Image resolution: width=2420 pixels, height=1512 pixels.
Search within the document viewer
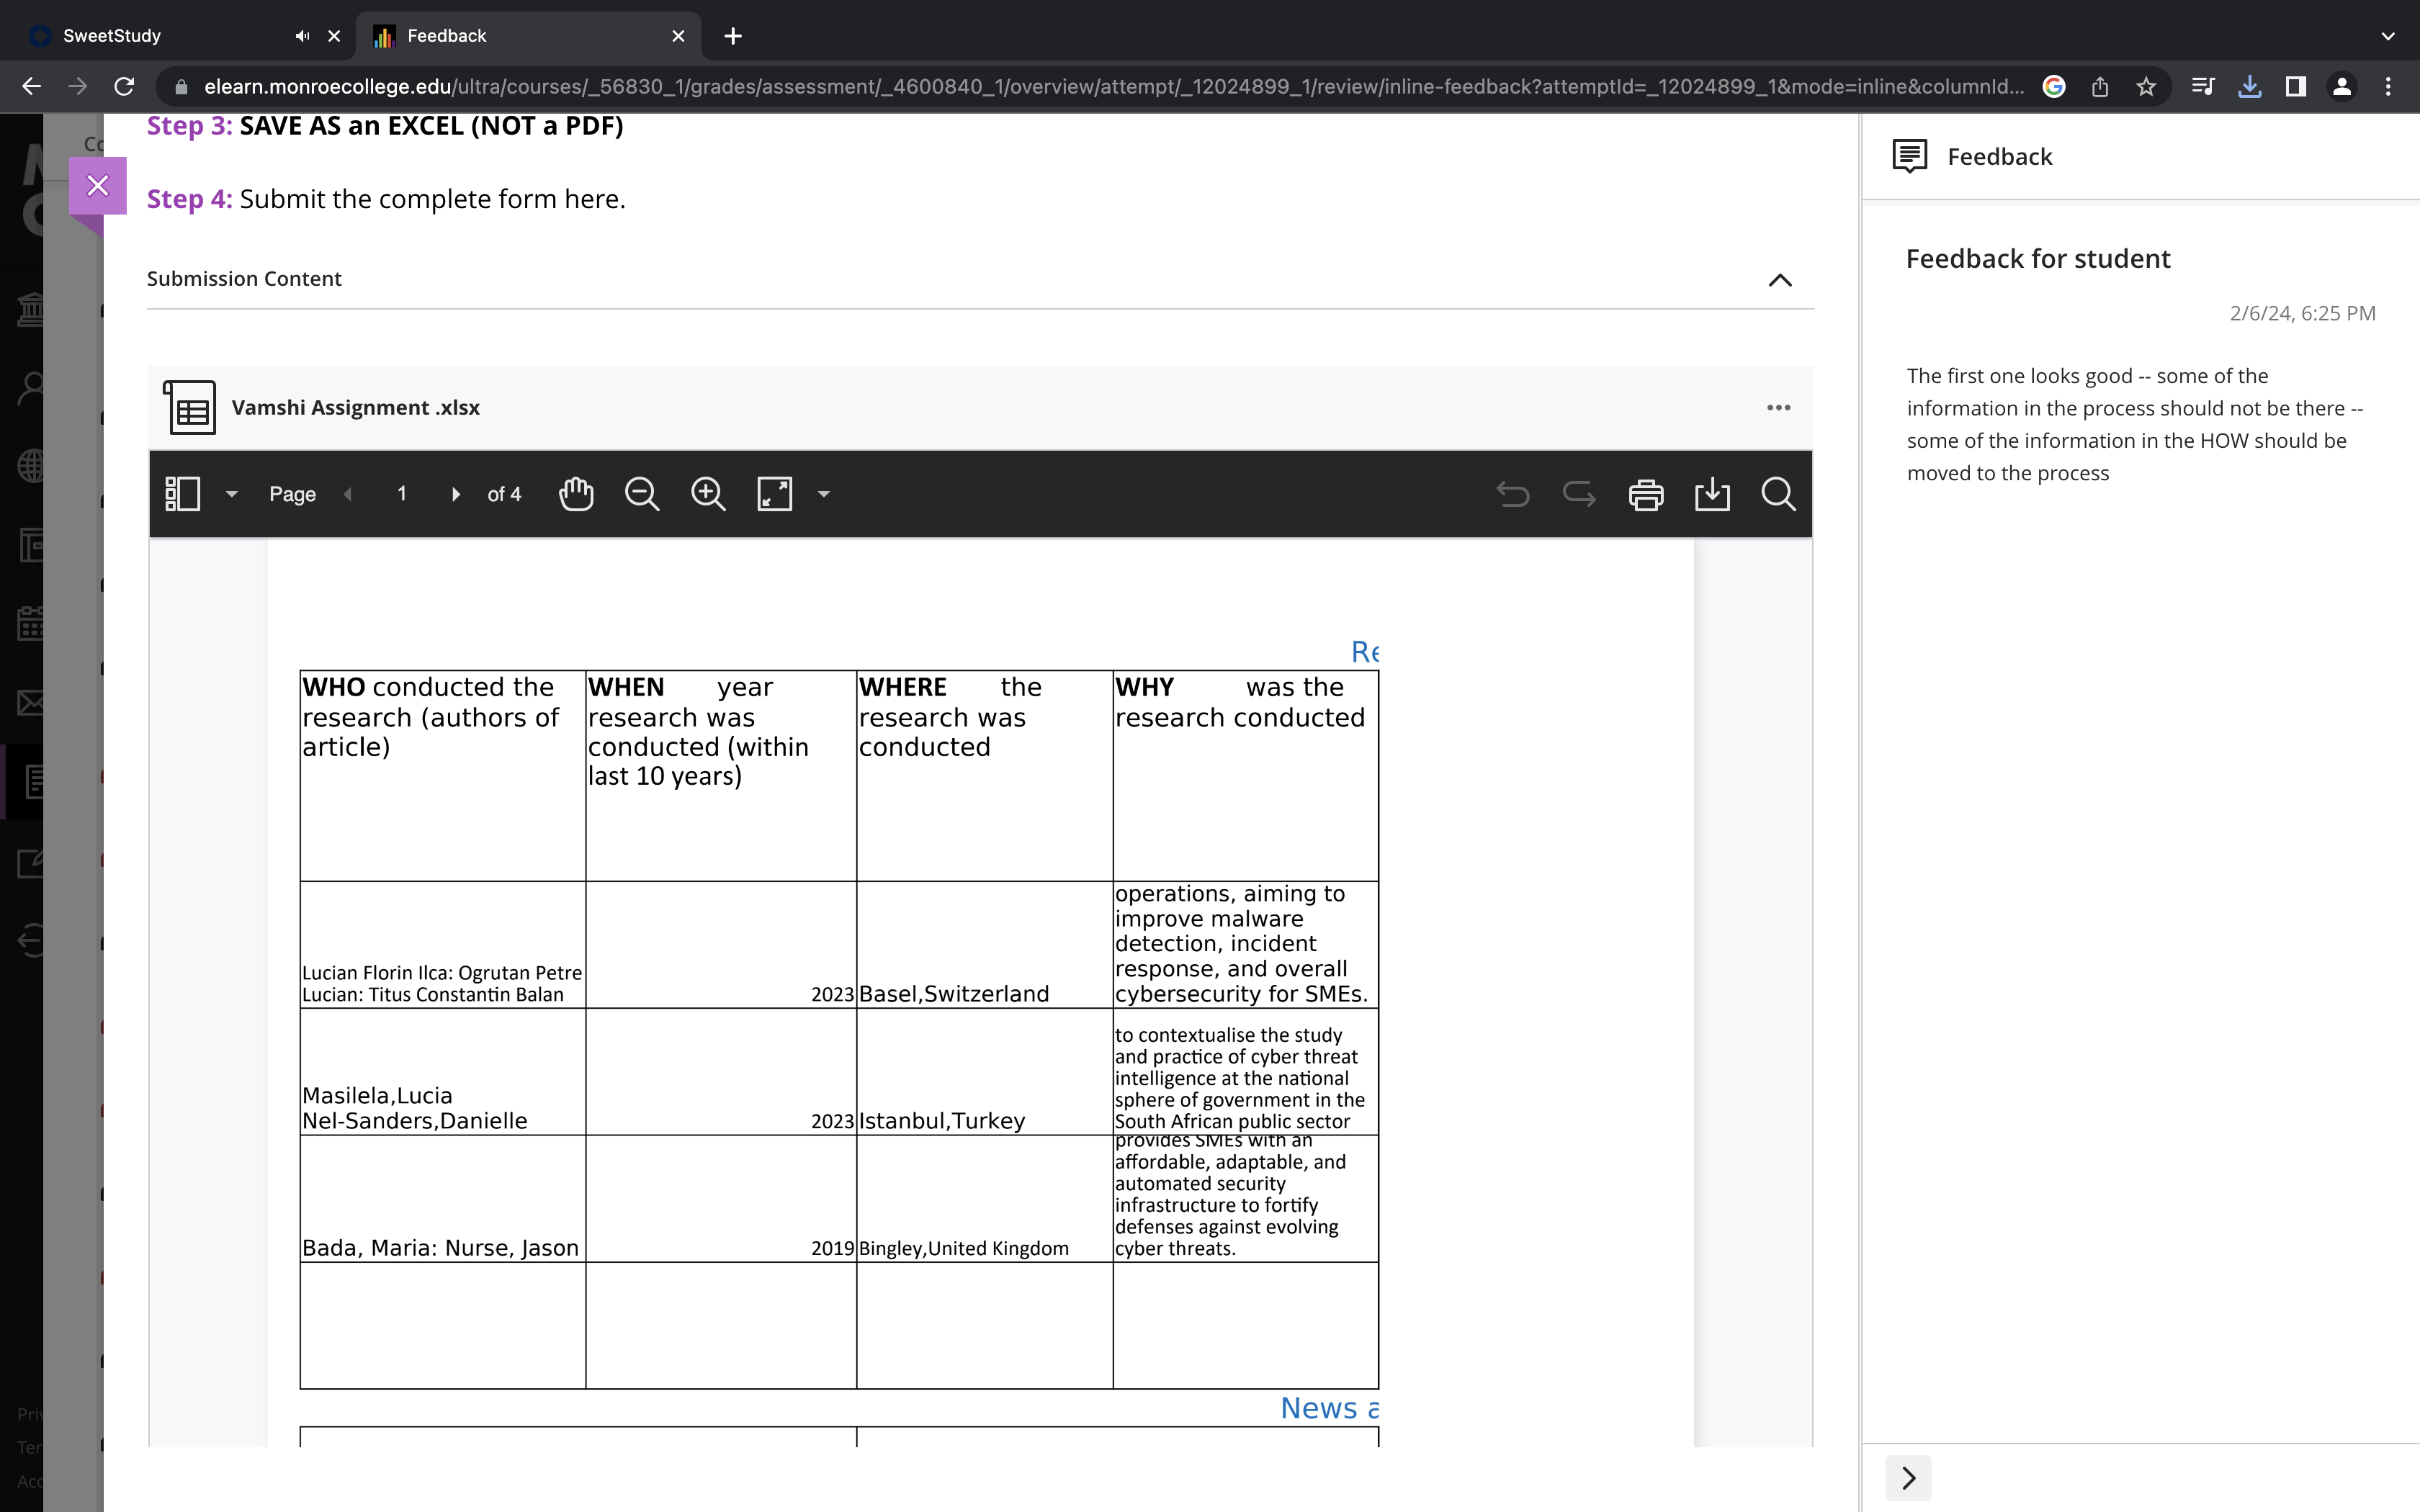pyautogui.click(x=1778, y=494)
